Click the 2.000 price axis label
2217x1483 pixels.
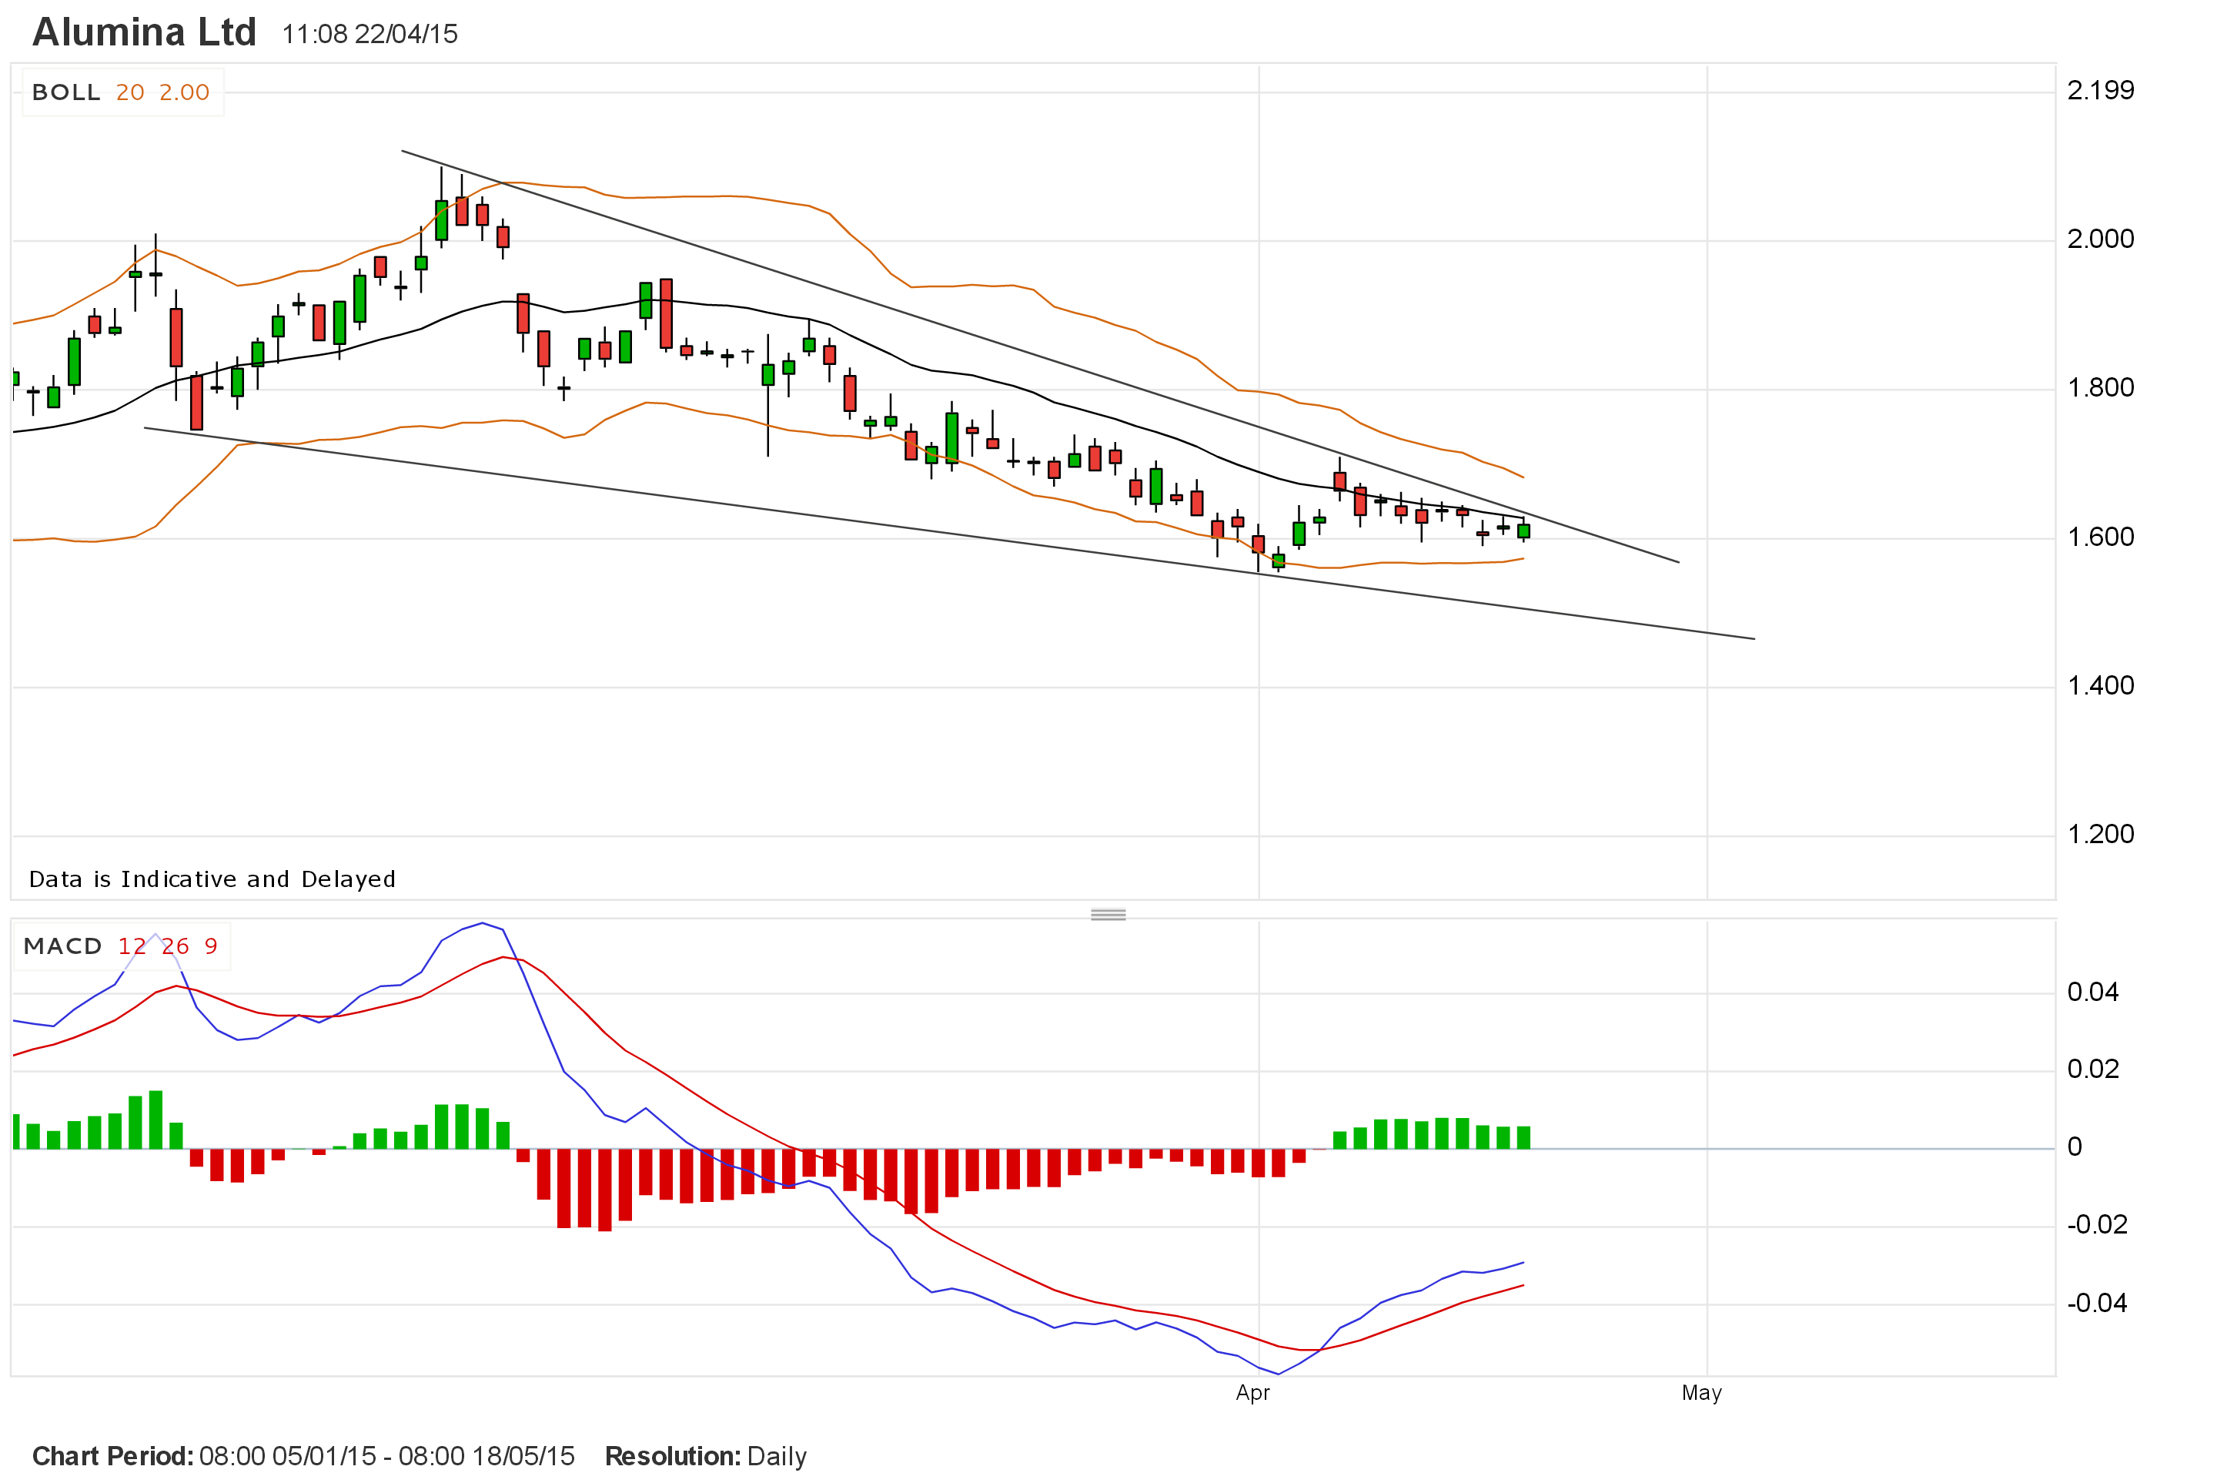2101,239
